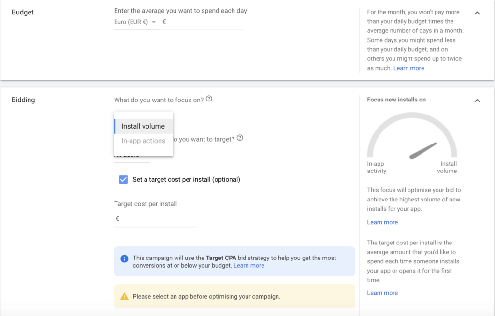Viewport: 495px width, 316px height.
Task: Click 'Please select an app' warning text
Action: (206, 296)
